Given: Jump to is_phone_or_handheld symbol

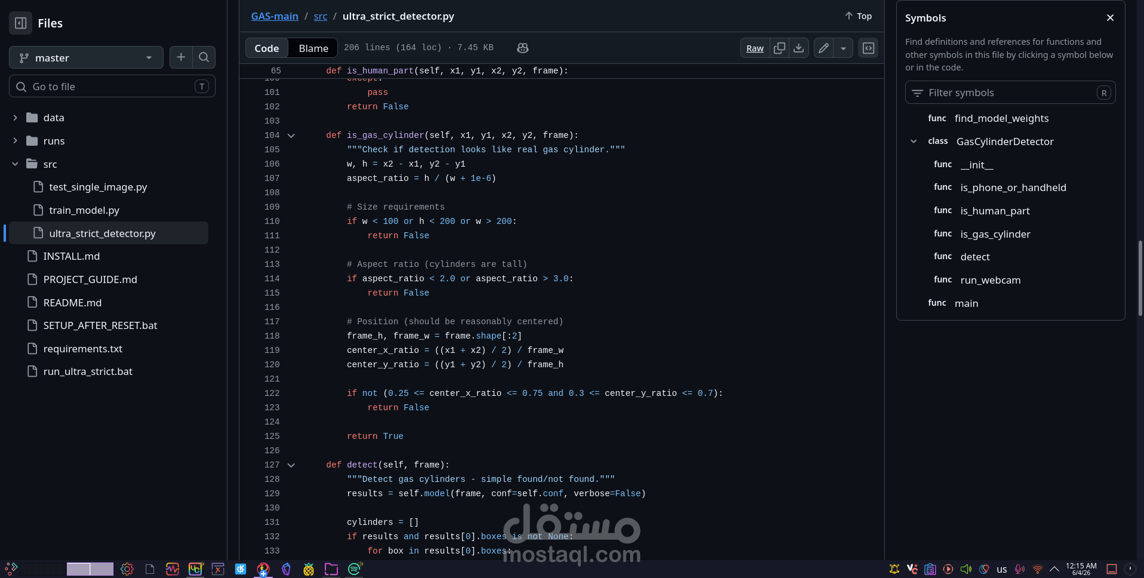Looking at the screenshot, I should 1013,187.
